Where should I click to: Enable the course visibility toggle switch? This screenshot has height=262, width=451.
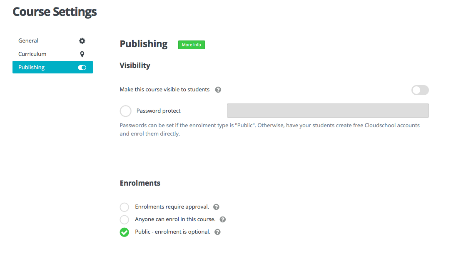pyautogui.click(x=420, y=90)
